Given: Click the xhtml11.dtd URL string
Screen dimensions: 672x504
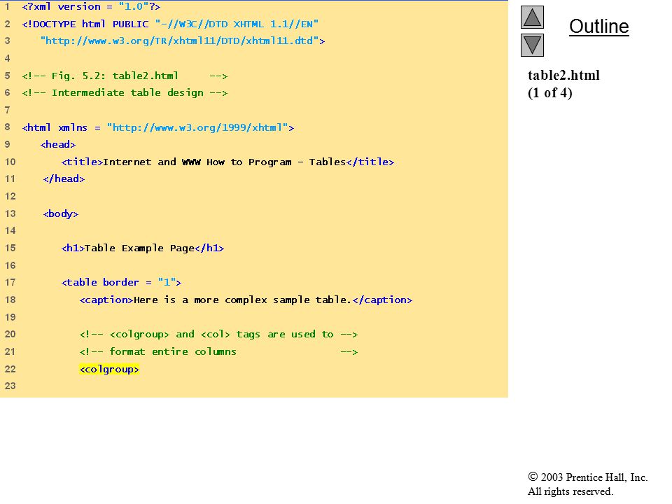Looking at the screenshot, I should point(183,41).
